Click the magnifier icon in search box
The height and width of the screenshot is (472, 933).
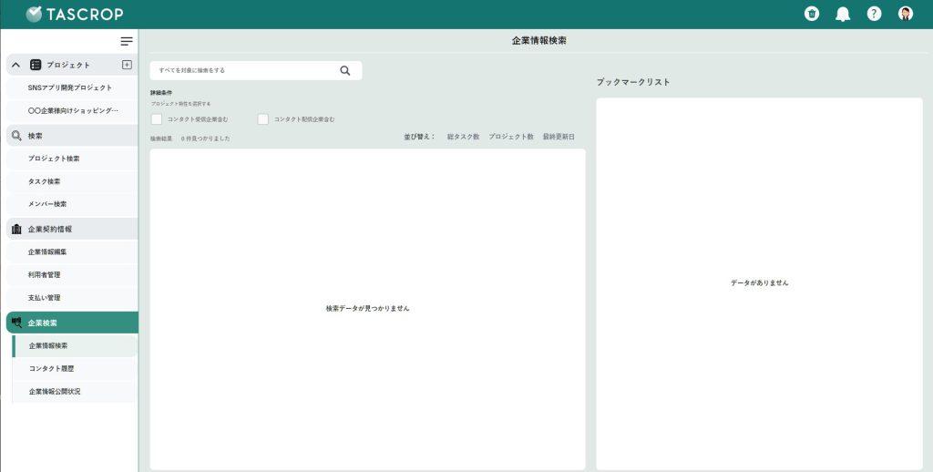point(345,70)
